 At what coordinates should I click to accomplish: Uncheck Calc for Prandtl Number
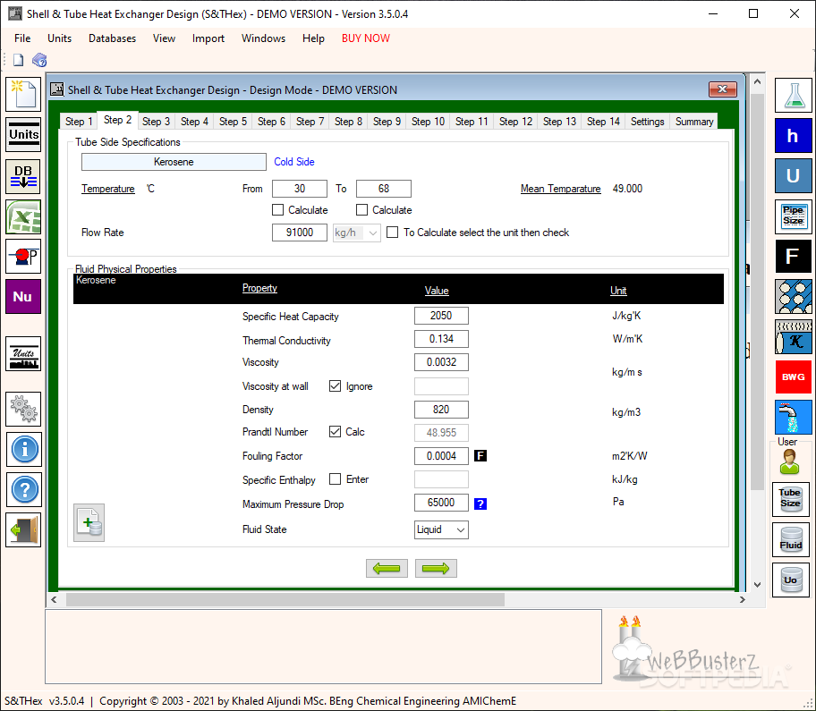[335, 432]
